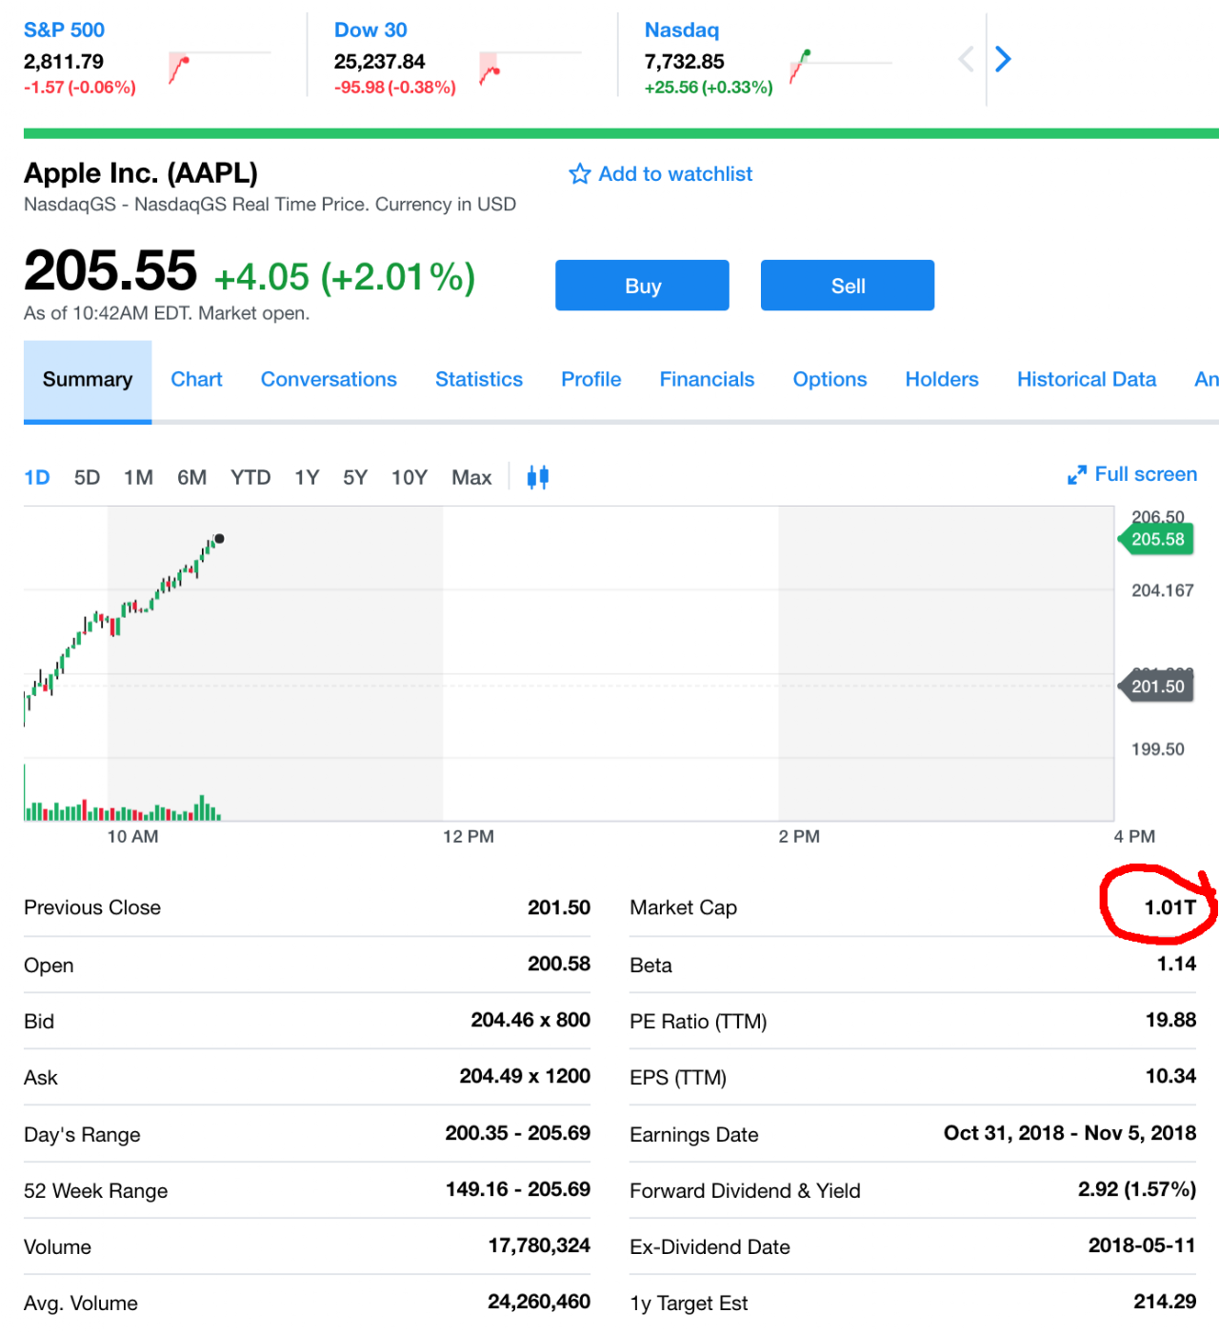Click the Ask value 204.49 x 1200
The width and height of the screenshot is (1219, 1333).
pos(525,1076)
